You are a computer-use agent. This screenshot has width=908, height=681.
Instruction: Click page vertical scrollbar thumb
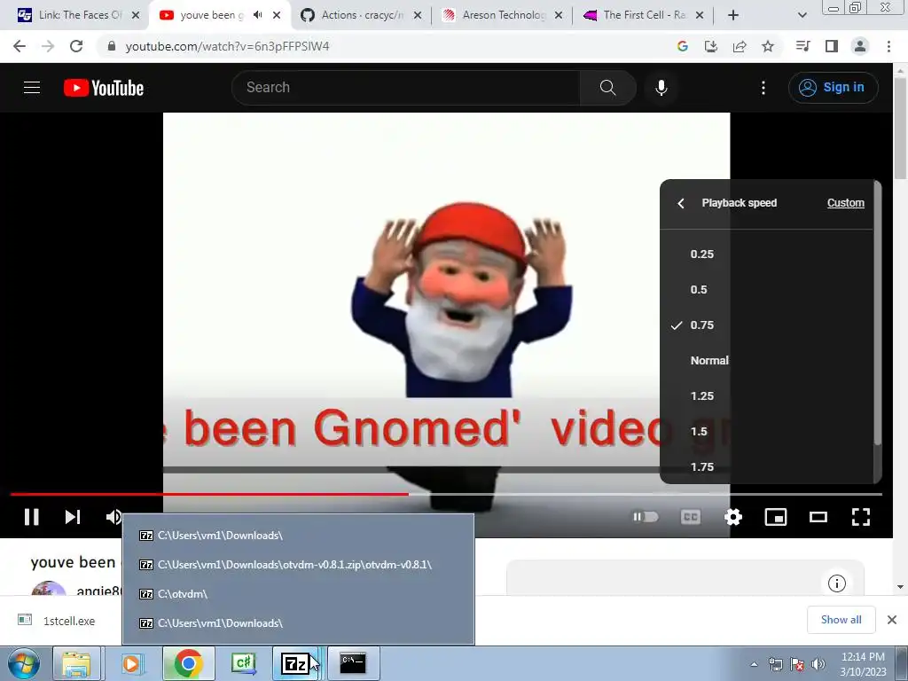point(900,128)
